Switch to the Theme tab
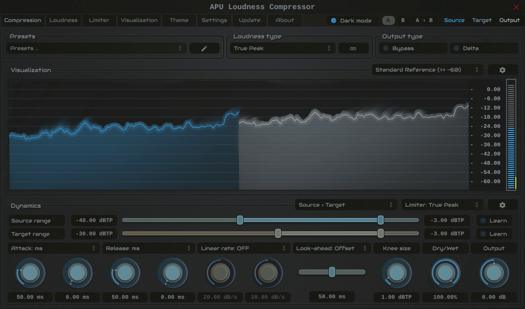 pos(179,20)
